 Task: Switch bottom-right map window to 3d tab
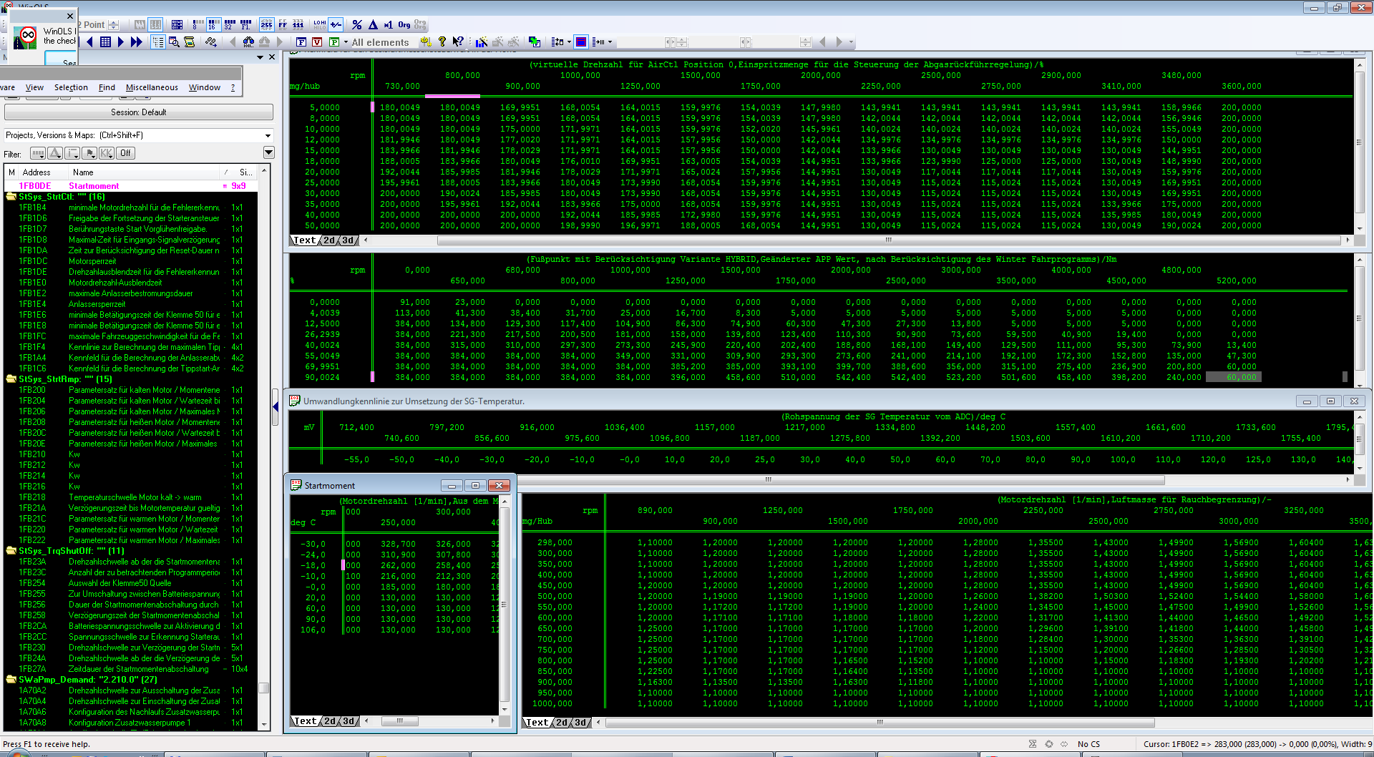point(581,723)
